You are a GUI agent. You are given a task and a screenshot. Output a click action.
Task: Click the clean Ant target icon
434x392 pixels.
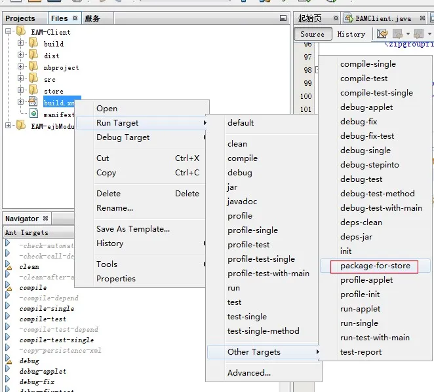pyautogui.click(x=9, y=266)
